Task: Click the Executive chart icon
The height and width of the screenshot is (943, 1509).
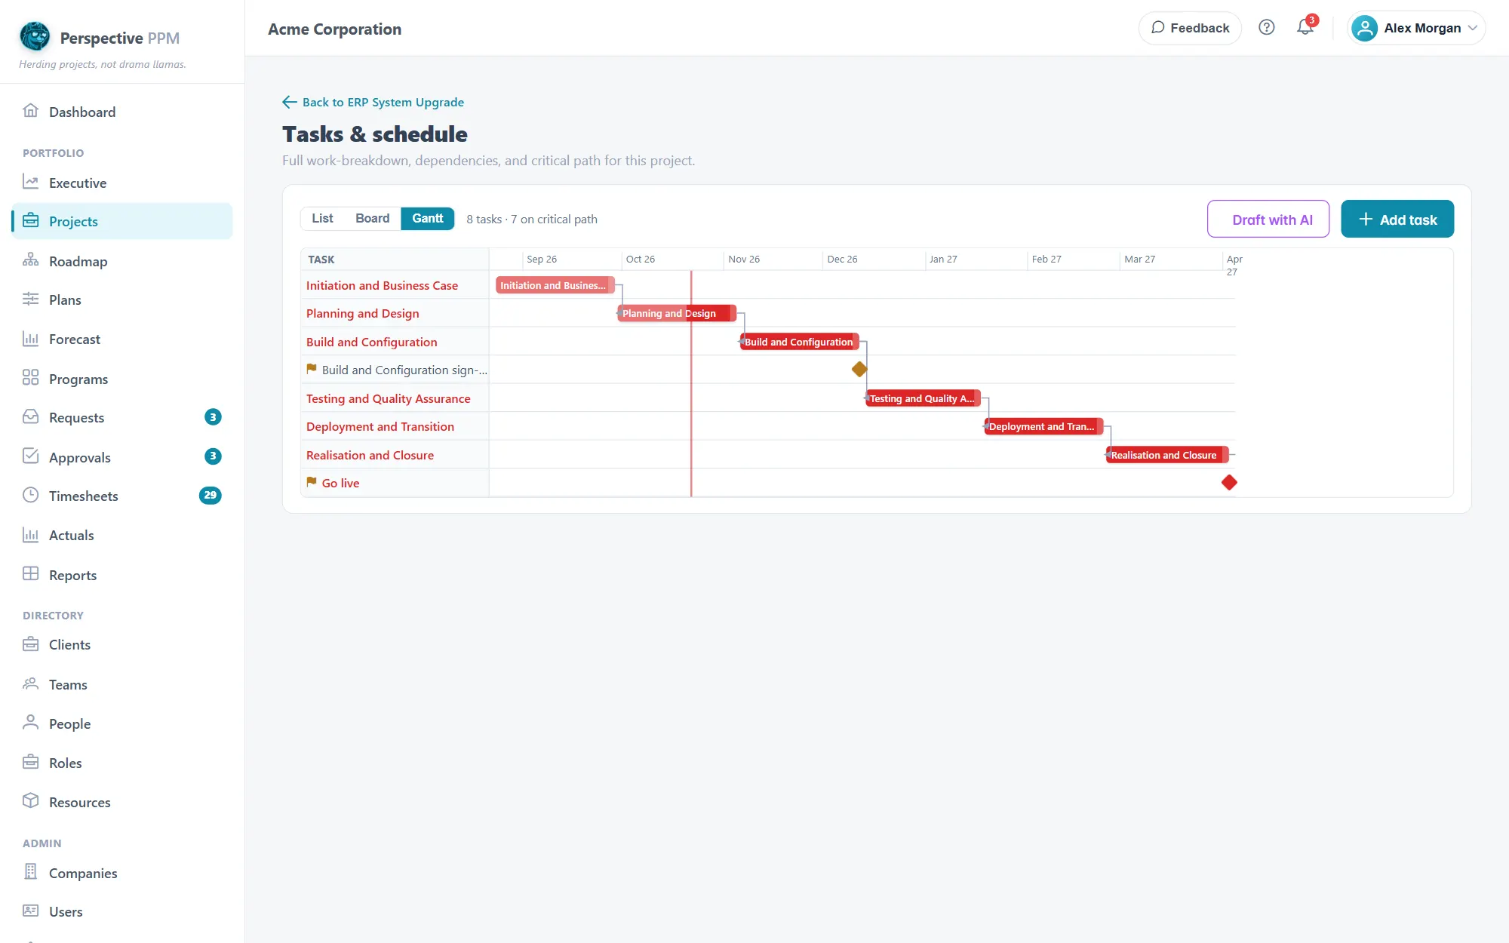Action: click(30, 182)
